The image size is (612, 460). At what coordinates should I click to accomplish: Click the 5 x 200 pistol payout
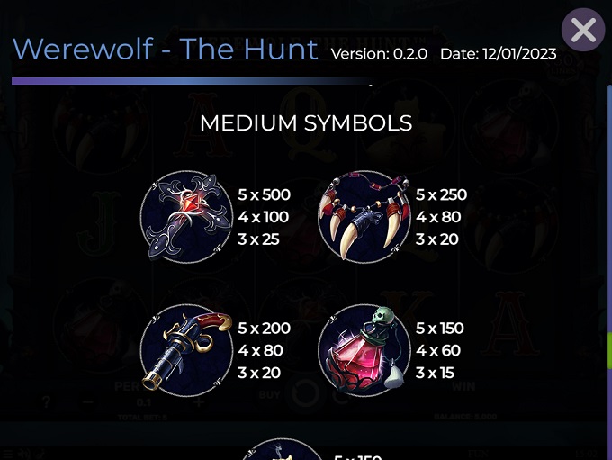[265, 328]
